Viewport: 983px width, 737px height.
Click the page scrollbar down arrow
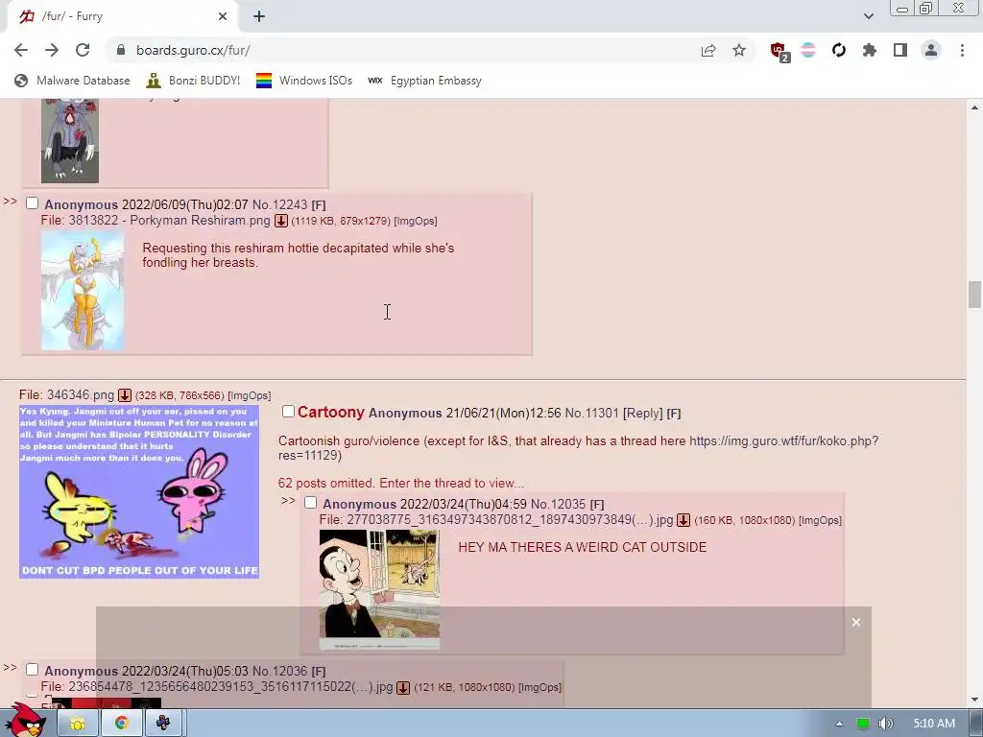point(974,700)
